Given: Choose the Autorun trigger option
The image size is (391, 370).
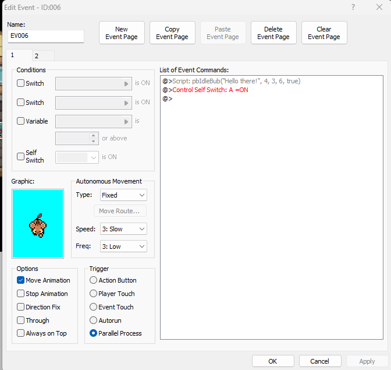Looking at the screenshot, I should point(93,320).
